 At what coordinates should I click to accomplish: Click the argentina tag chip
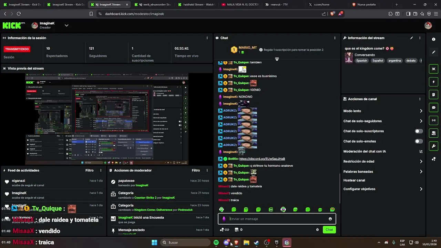coord(394,61)
